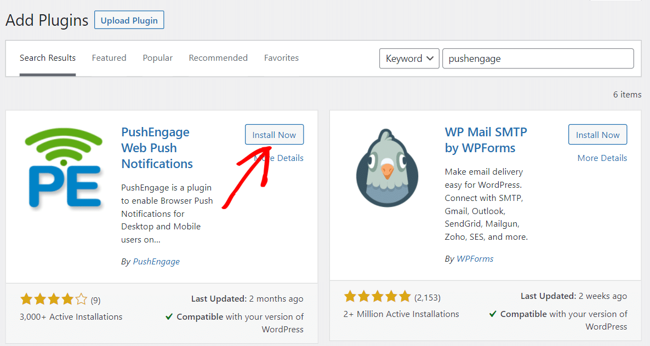
Task: Visit the WPForms author link
Action: [x=475, y=258]
